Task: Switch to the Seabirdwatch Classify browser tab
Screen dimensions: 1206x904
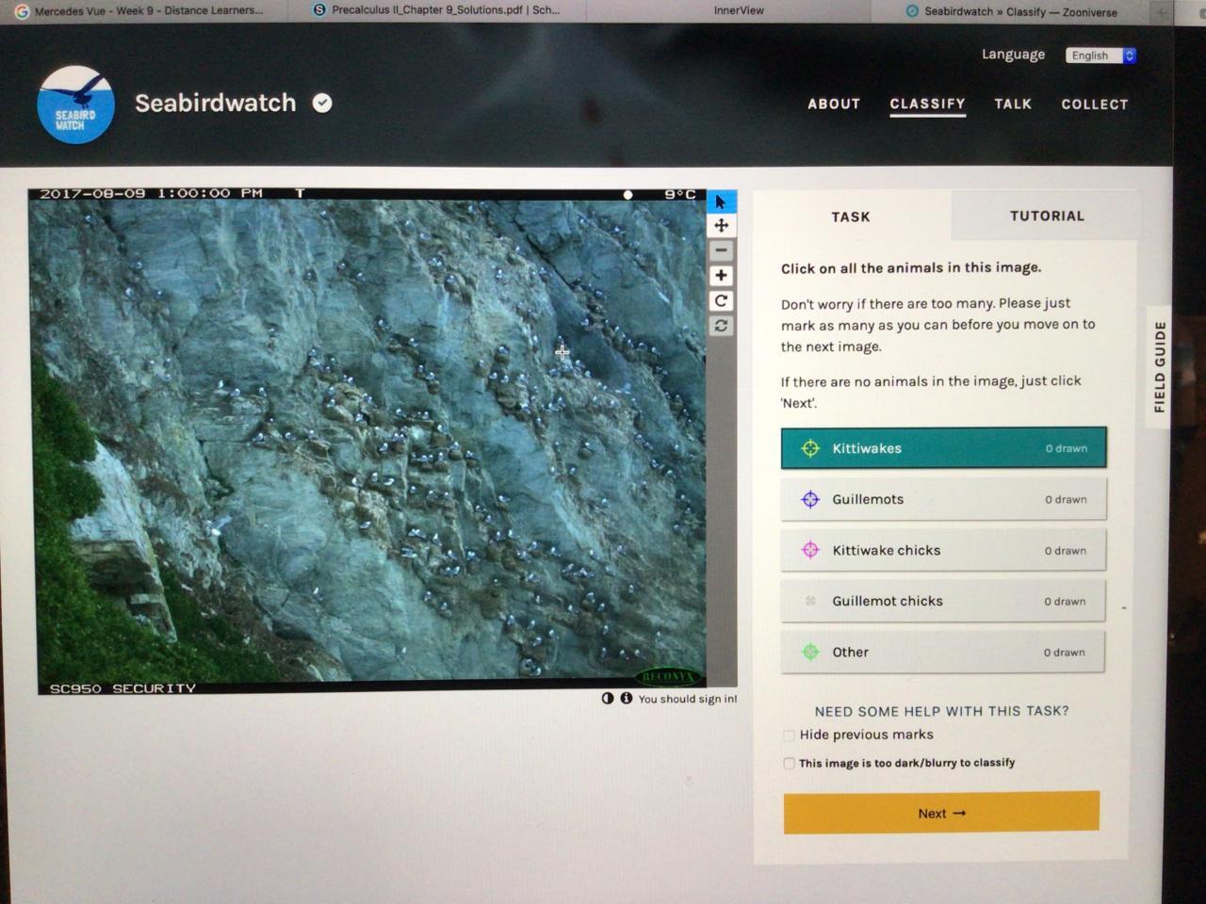Action: pos(1013,11)
